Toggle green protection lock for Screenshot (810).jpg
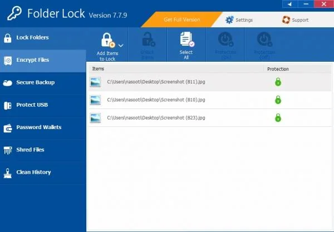Image resolution: width=334 pixels, height=232 pixels. click(x=278, y=100)
